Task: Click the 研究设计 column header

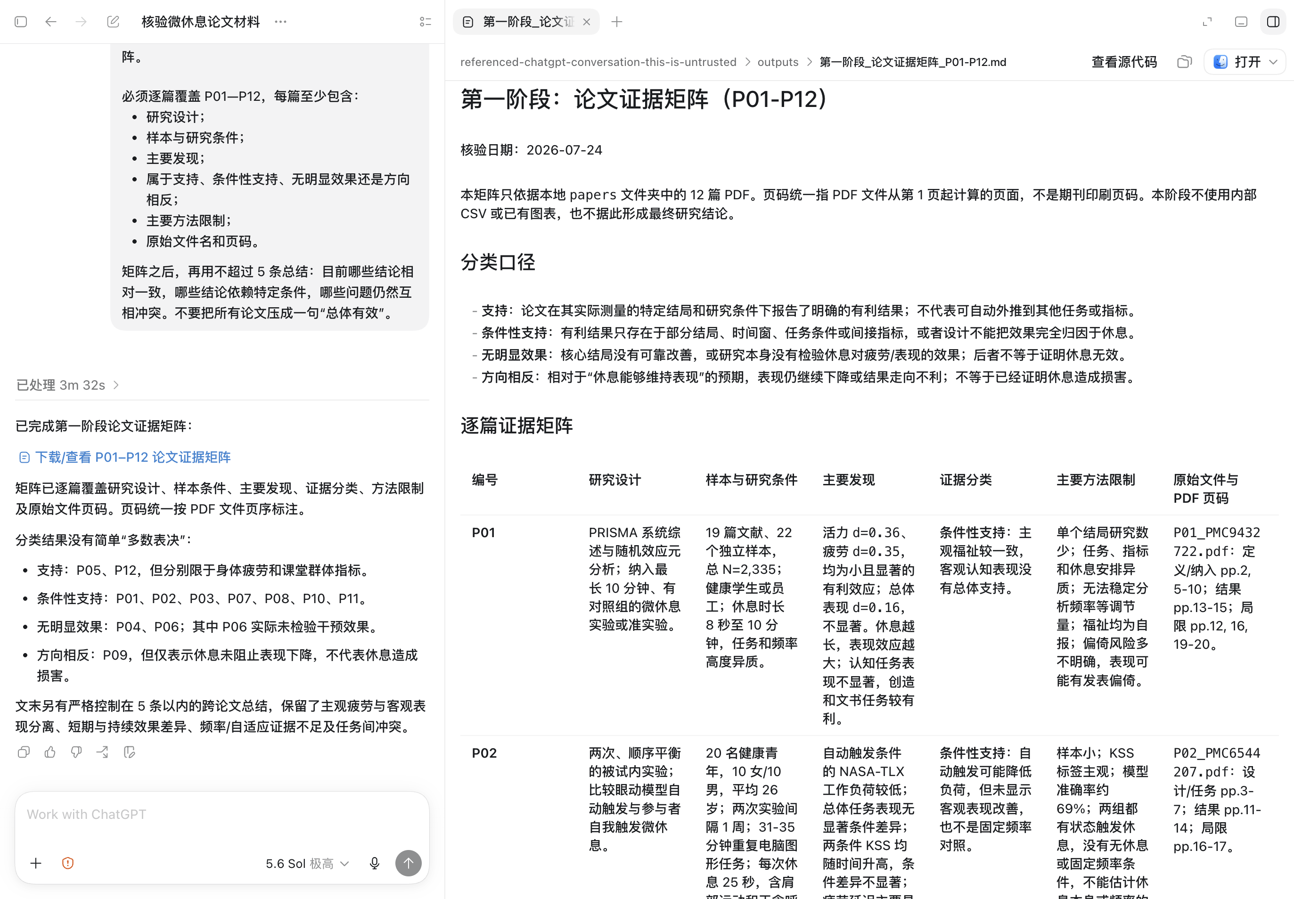Action: pos(615,480)
